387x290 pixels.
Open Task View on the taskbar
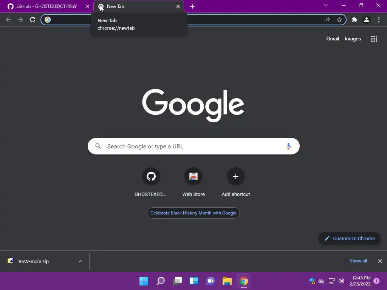point(177,281)
